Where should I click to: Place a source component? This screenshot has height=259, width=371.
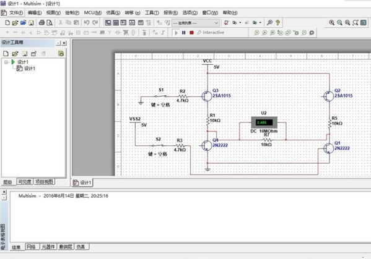coord(7,32)
